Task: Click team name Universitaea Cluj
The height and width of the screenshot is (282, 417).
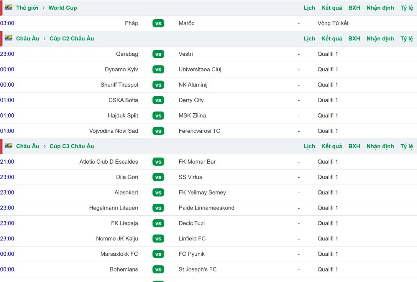Action: 200,70
